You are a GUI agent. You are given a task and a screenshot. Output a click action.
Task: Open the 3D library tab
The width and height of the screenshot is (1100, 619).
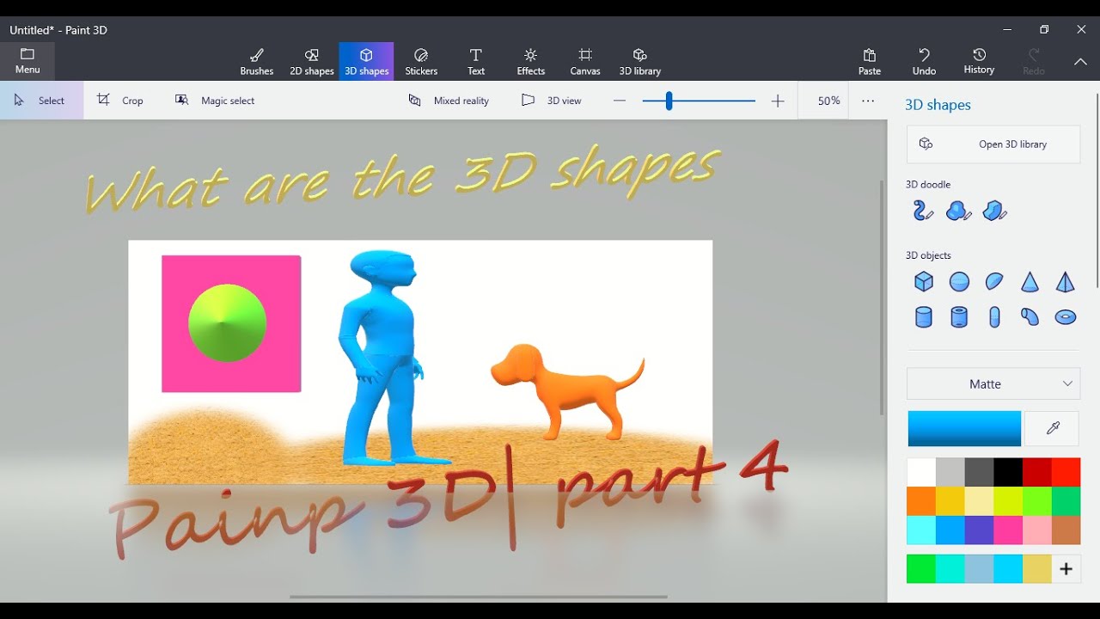tap(640, 62)
